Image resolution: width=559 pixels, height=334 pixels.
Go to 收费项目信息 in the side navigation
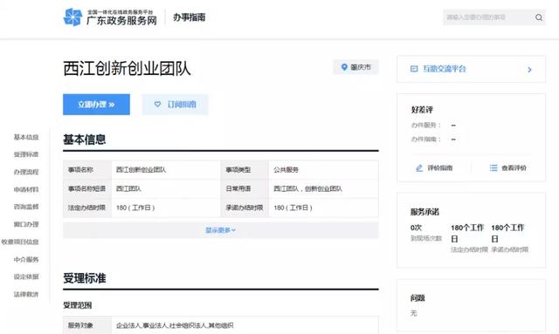click(x=20, y=242)
